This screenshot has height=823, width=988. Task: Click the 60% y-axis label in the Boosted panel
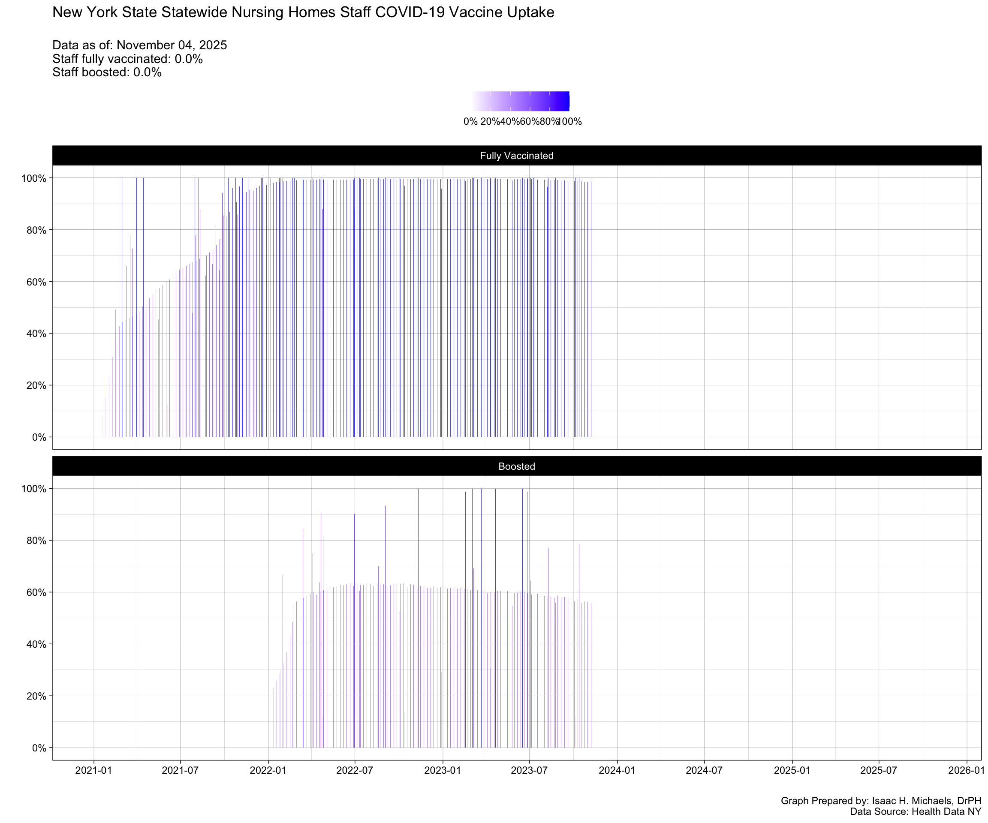point(36,592)
